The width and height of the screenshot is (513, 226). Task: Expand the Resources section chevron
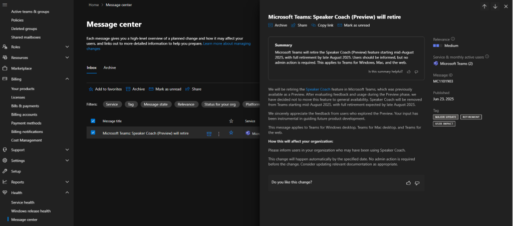click(x=67, y=57)
